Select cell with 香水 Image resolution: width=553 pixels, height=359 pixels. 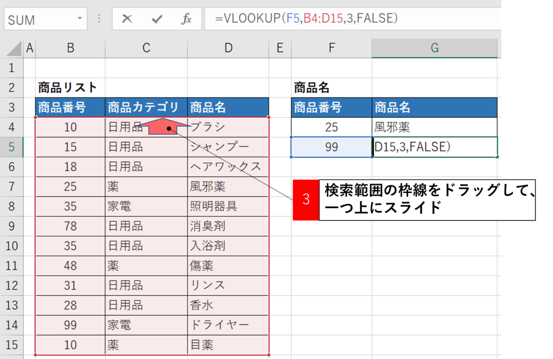(x=228, y=305)
